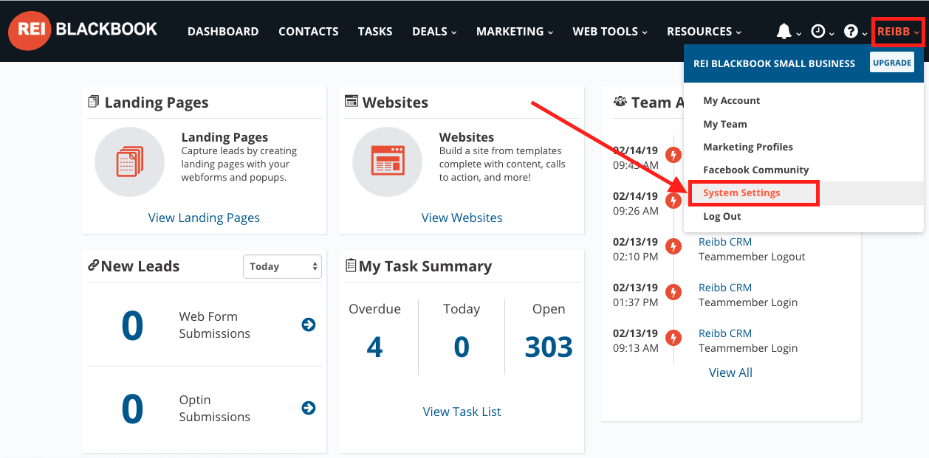
Task: Open the View Task List link
Action: coord(462,412)
